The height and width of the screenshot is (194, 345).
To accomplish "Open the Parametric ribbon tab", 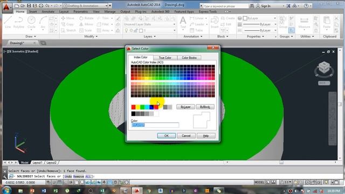I will (x=80, y=12).
